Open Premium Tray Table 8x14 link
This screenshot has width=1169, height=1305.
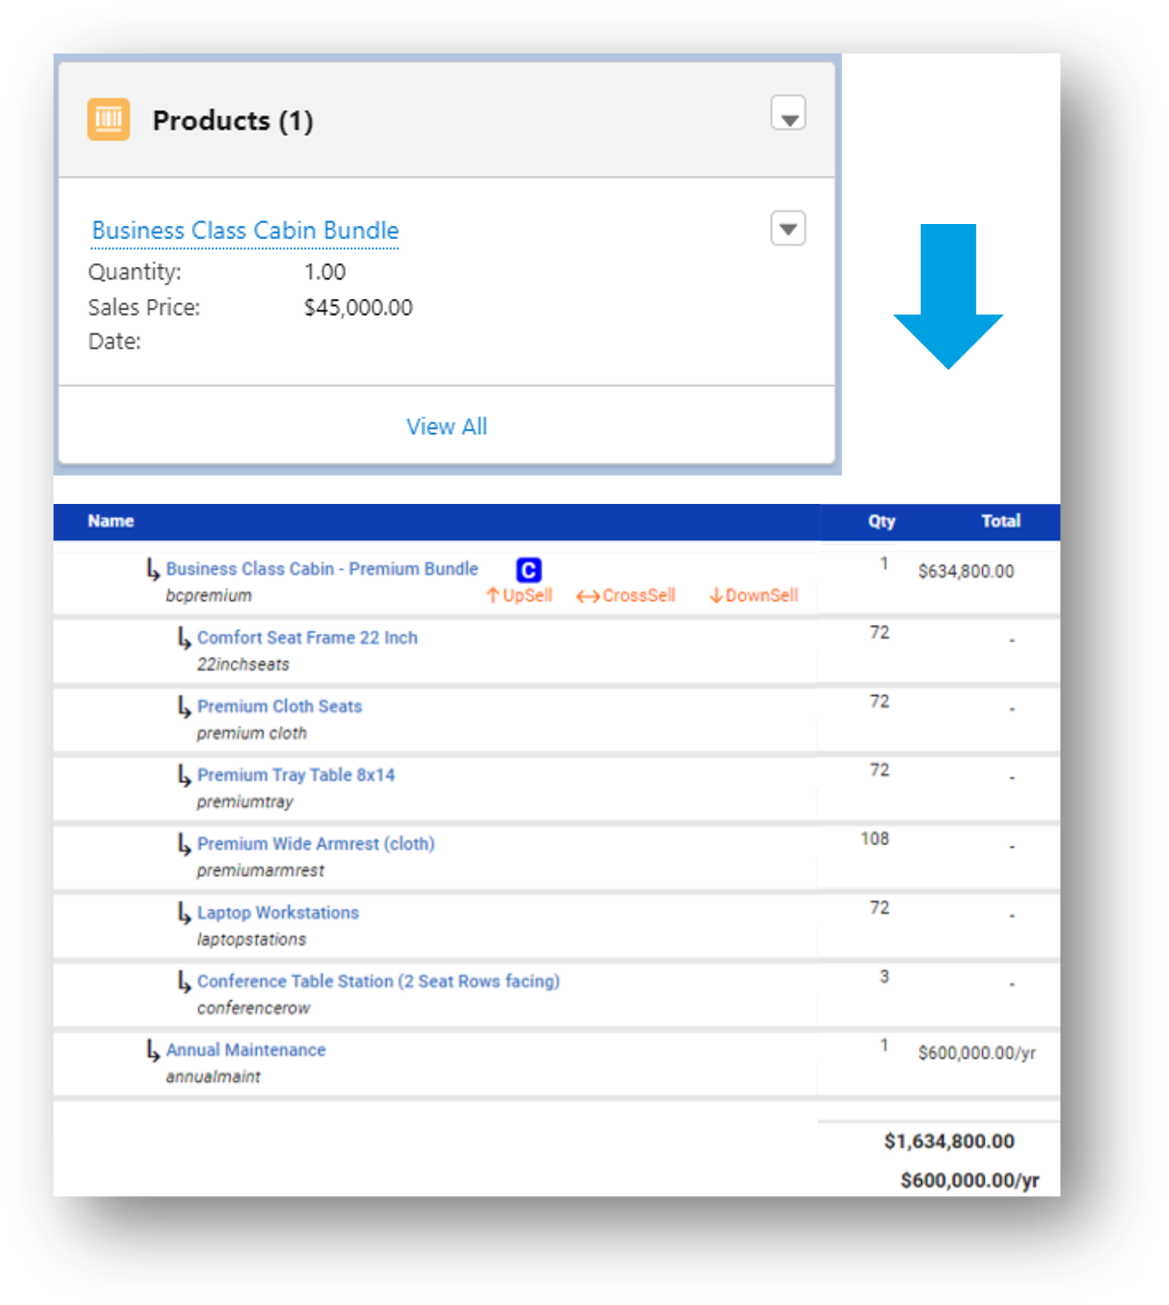[x=296, y=775]
